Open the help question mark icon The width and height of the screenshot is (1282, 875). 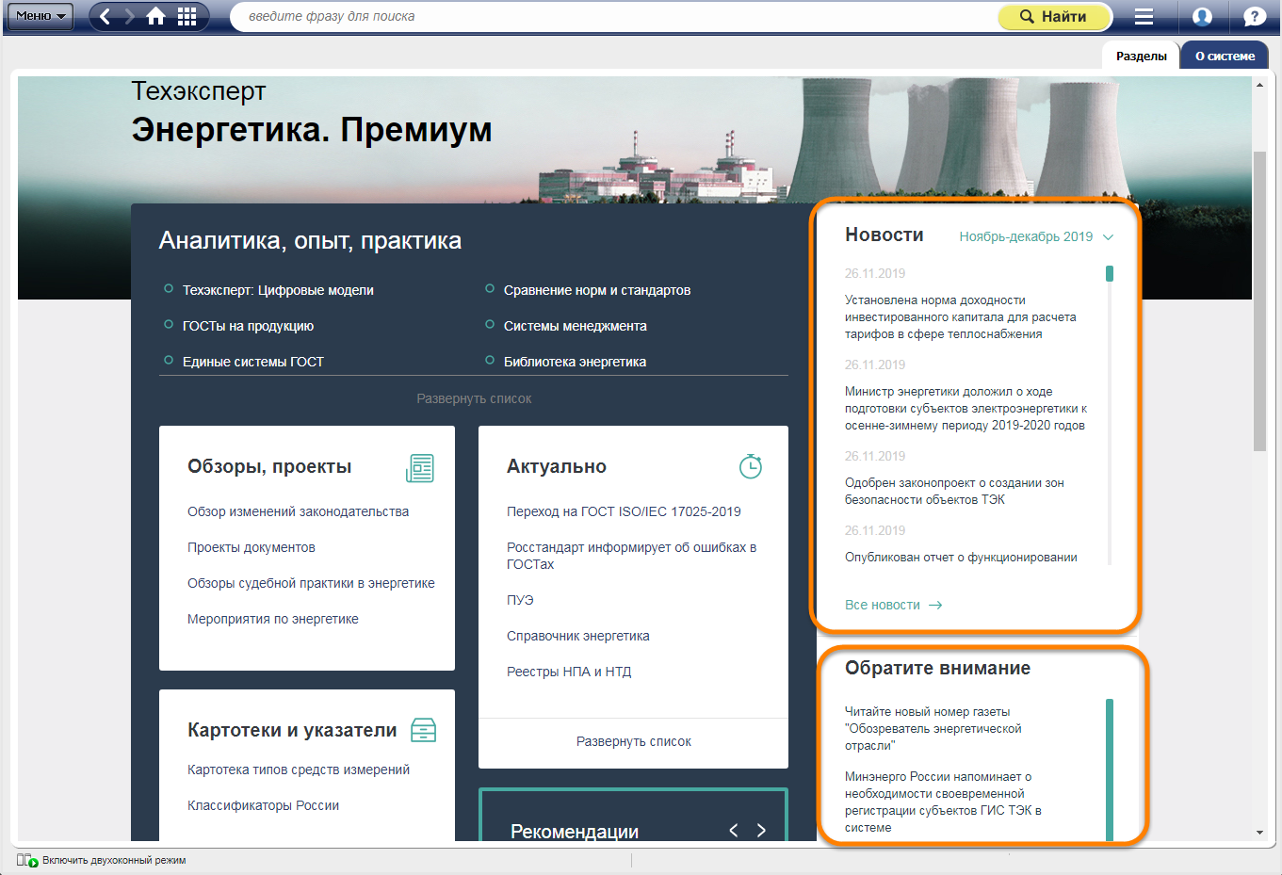pyautogui.click(x=1254, y=16)
